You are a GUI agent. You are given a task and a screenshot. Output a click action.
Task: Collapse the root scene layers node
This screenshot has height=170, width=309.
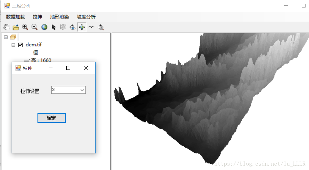coord(6,37)
